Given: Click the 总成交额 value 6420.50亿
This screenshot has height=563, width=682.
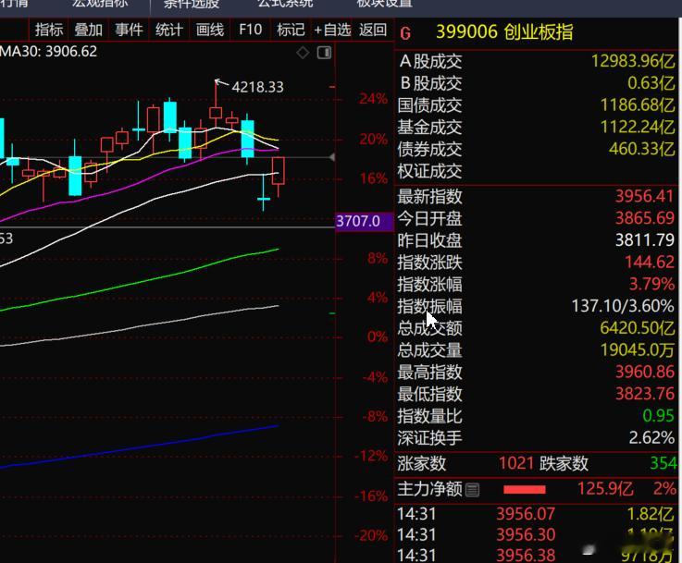Looking at the screenshot, I should point(638,327).
